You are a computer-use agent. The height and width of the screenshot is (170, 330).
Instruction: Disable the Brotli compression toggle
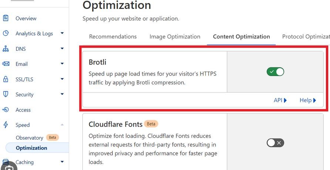(275, 71)
